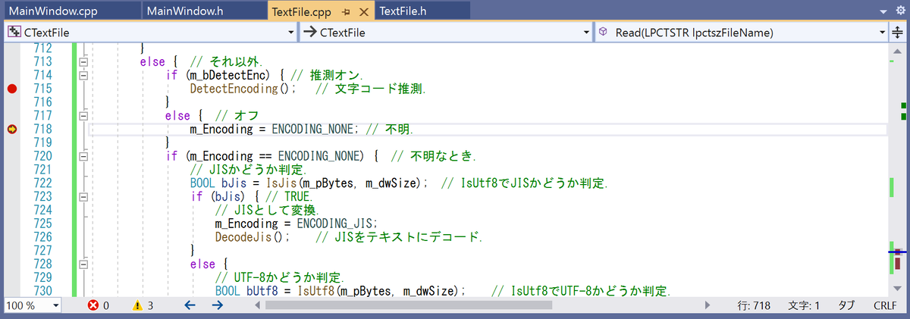
Task: Click the column indicator 文字: 1
Action: tap(804, 305)
